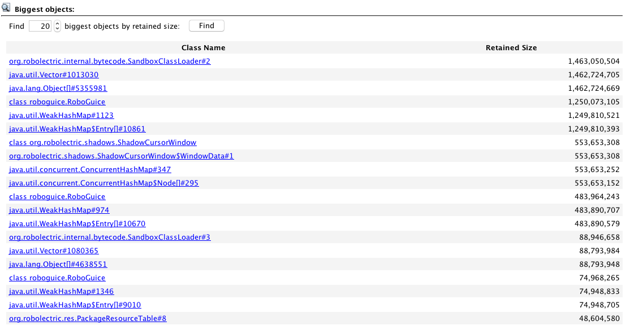Open org.robolectric.res.PackageResourceTable#8
This screenshot has height=330, width=626.
87,318
